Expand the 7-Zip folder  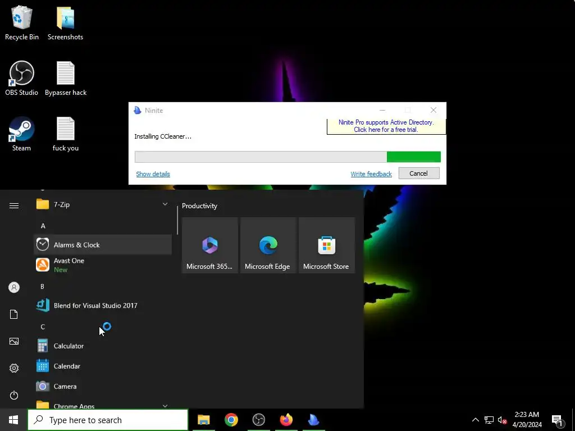pyautogui.click(x=103, y=204)
